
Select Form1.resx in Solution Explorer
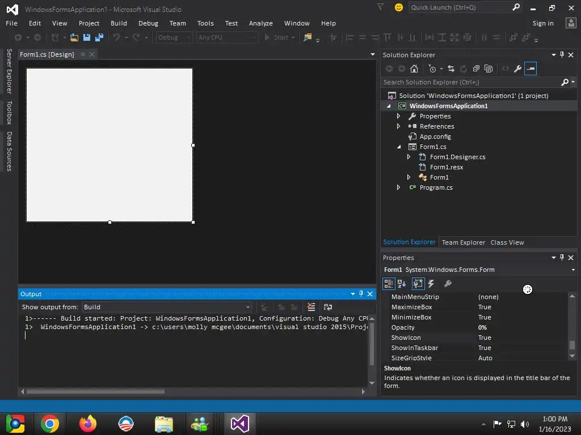446,167
